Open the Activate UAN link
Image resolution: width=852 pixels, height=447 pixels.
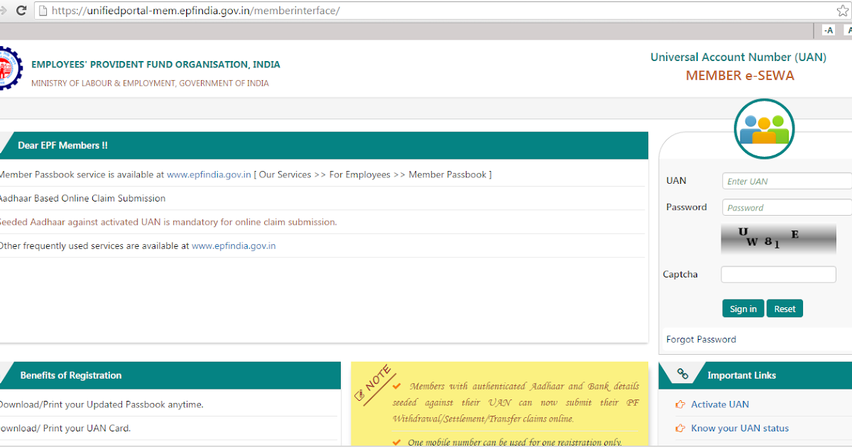(x=720, y=404)
